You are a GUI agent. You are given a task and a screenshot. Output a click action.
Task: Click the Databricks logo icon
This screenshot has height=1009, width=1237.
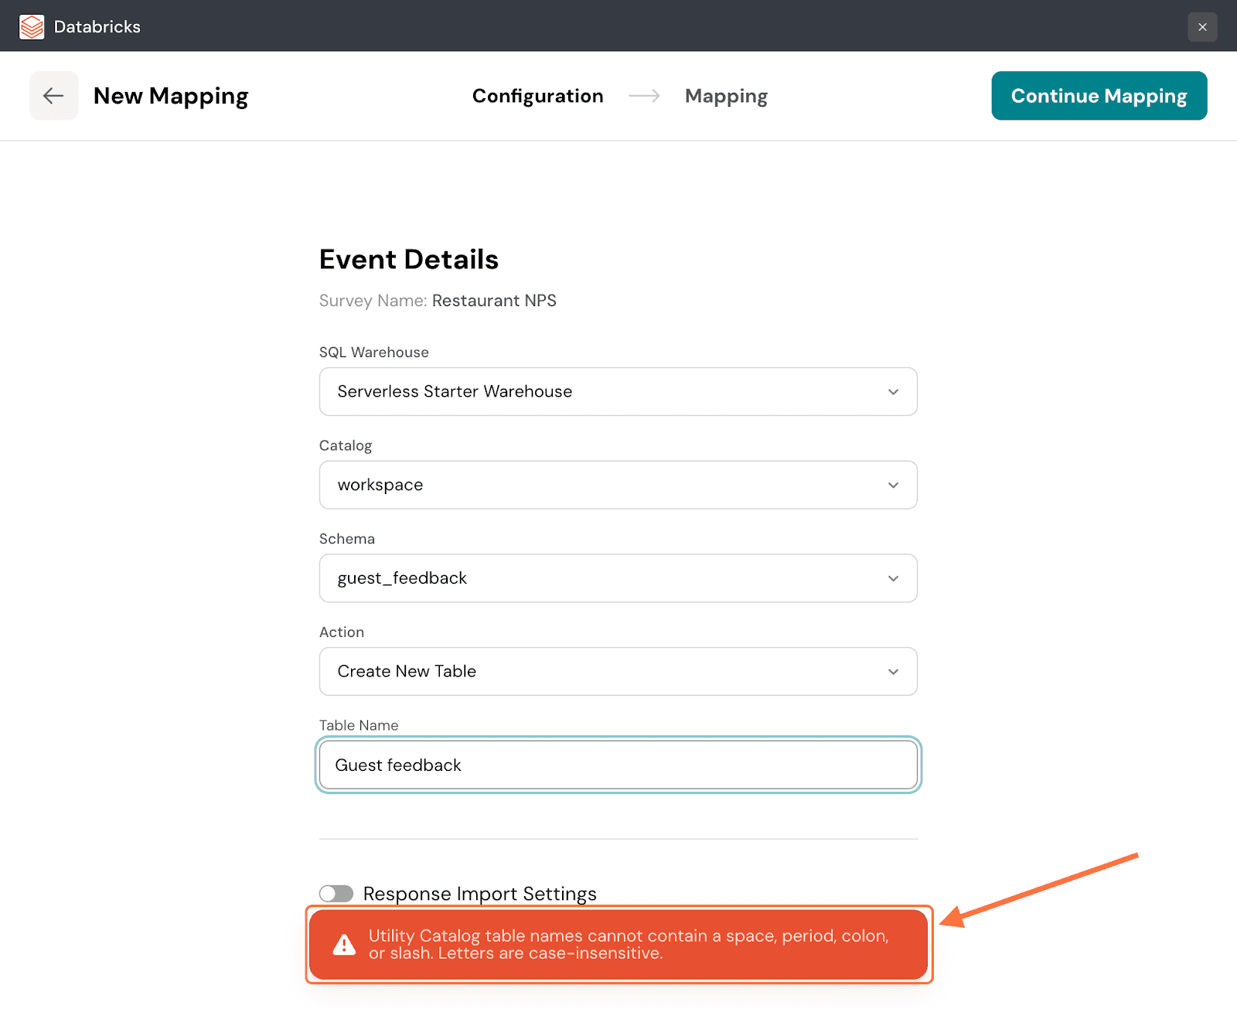pyautogui.click(x=32, y=27)
